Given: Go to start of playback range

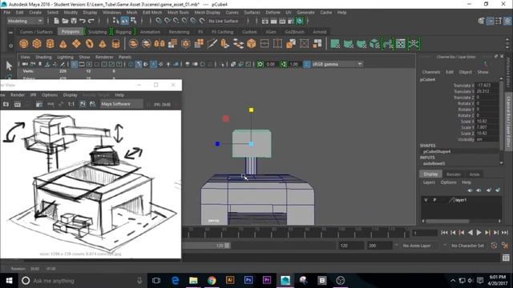Looking at the screenshot, I should [x=444, y=233].
